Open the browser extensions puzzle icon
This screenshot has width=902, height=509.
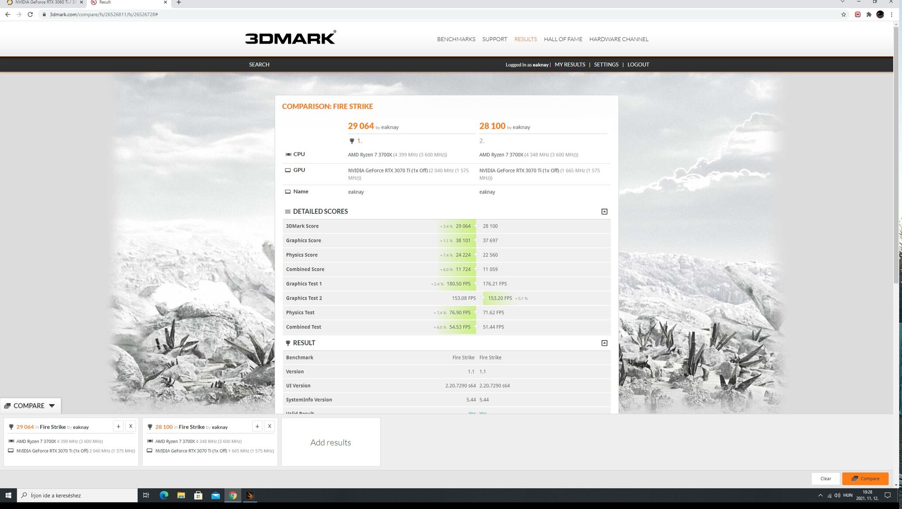pos(869,14)
